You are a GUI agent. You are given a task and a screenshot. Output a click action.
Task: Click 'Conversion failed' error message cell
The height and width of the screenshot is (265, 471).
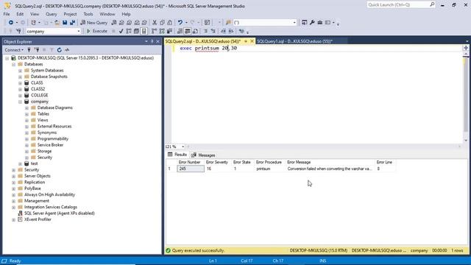(x=330, y=169)
